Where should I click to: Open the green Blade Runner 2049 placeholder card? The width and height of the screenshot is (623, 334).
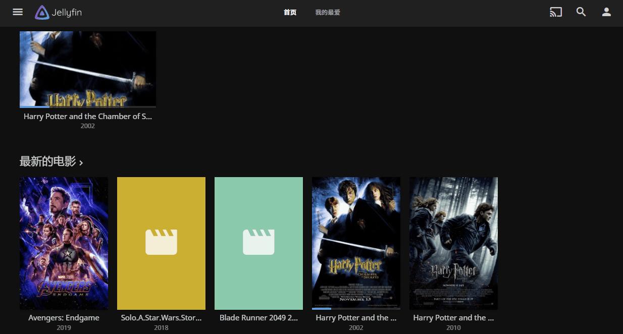click(x=258, y=243)
